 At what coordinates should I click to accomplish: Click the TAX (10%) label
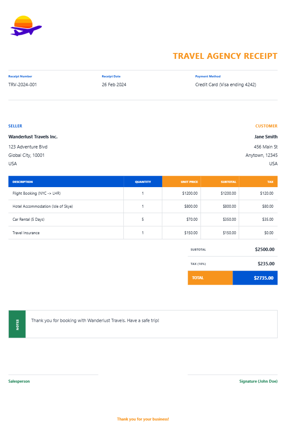(x=198, y=264)
